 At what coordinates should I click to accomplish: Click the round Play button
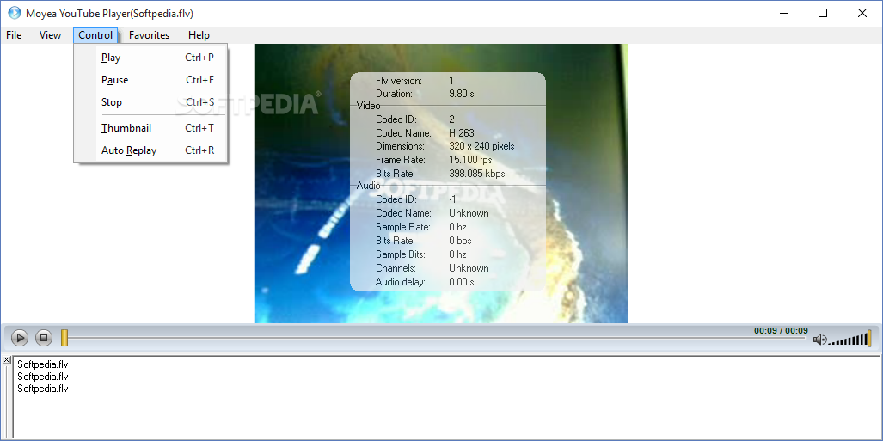(19, 338)
